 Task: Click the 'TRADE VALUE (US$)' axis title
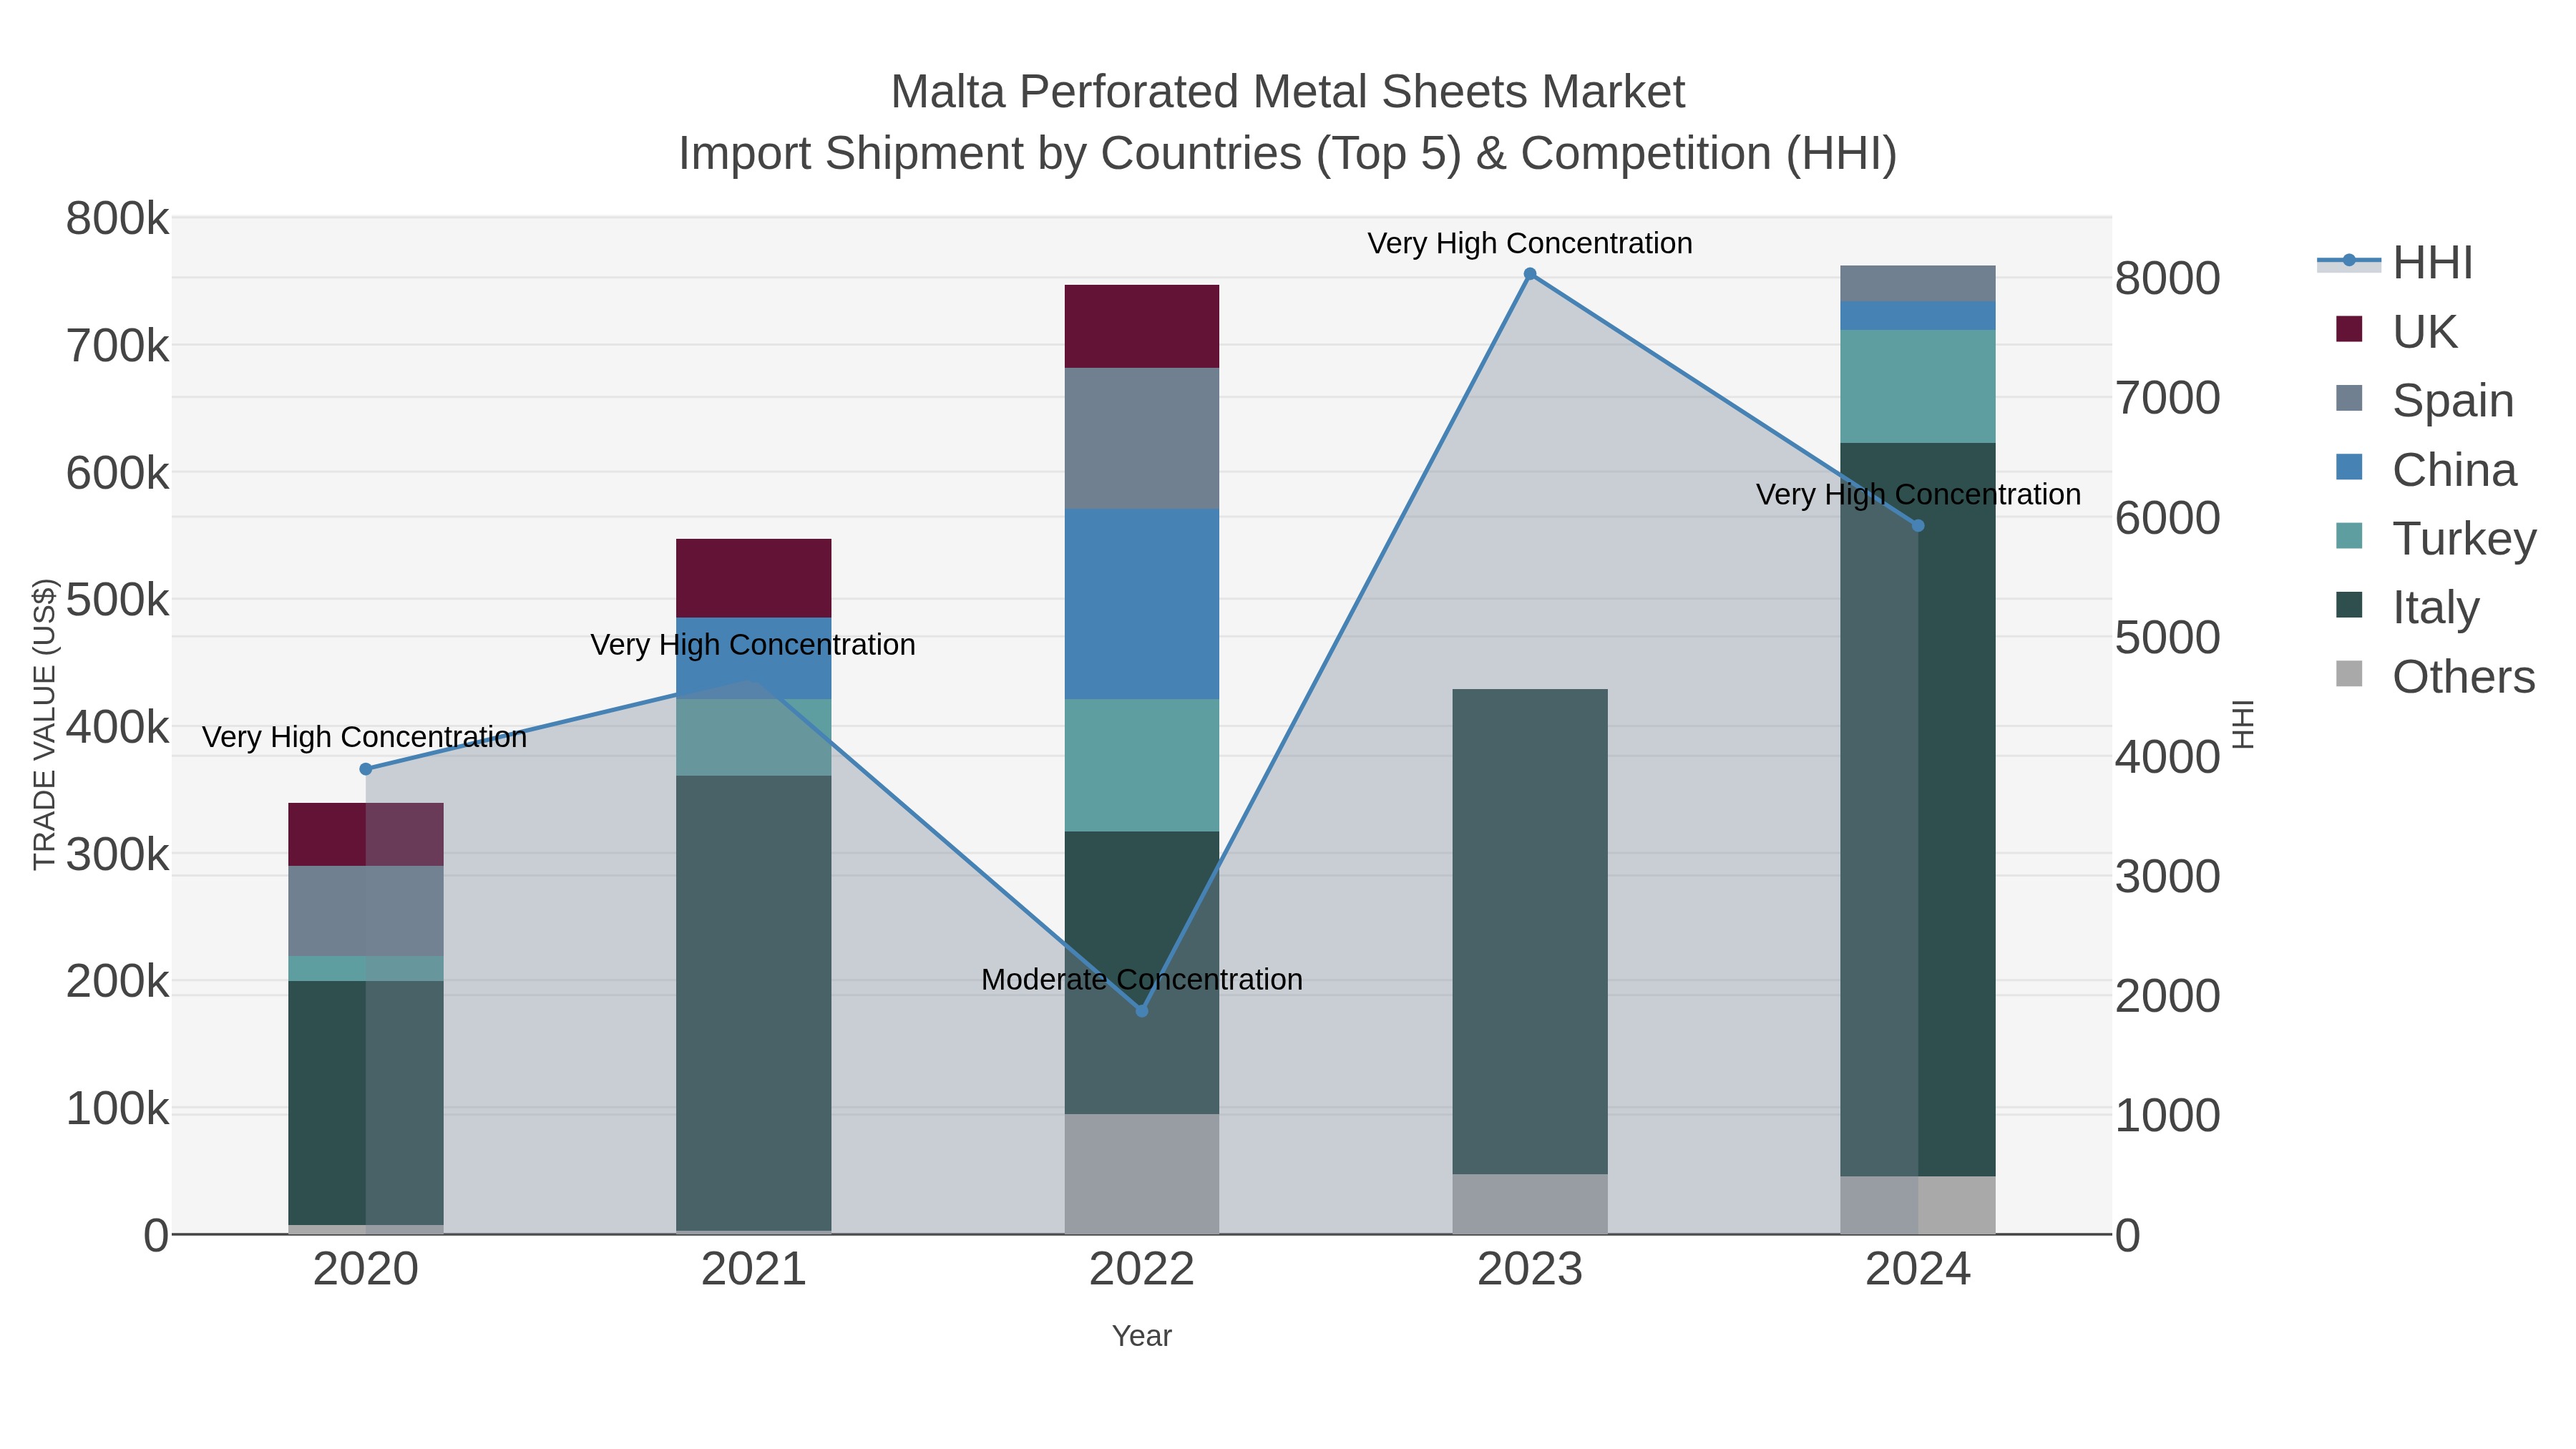tap(45, 724)
